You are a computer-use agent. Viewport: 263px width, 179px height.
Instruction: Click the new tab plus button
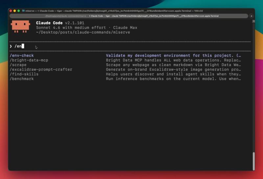251,16
